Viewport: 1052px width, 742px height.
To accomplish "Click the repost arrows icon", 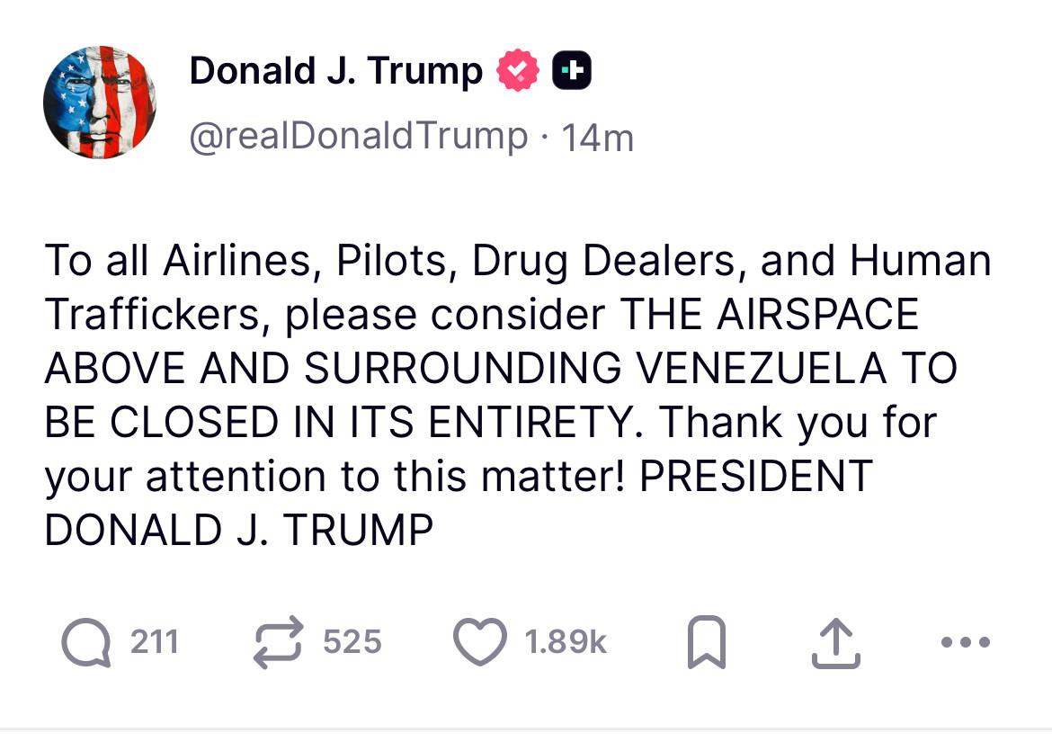I will (279, 643).
